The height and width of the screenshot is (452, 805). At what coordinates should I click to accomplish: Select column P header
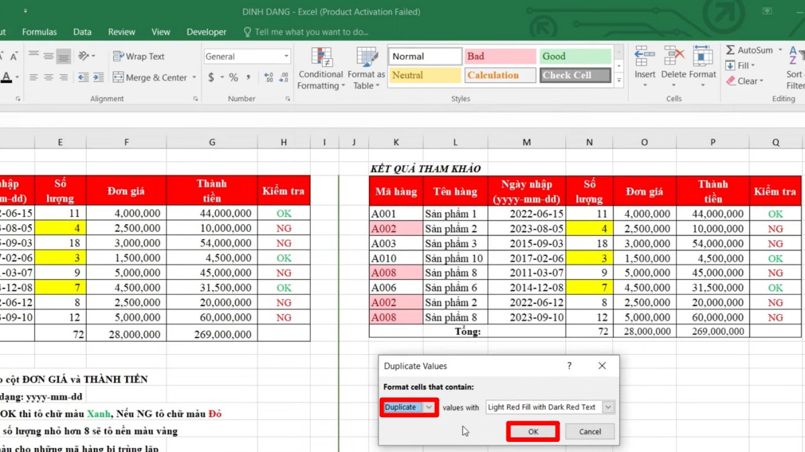(x=713, y=142)
